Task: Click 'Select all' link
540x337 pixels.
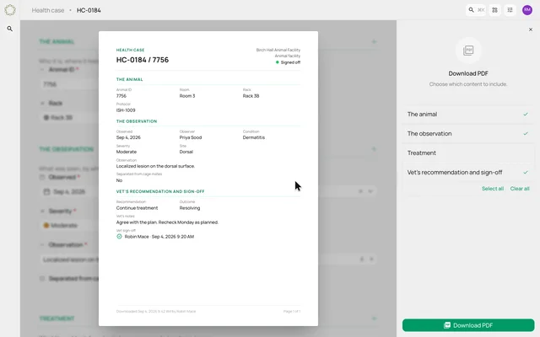Action: (x=493, y=189)
